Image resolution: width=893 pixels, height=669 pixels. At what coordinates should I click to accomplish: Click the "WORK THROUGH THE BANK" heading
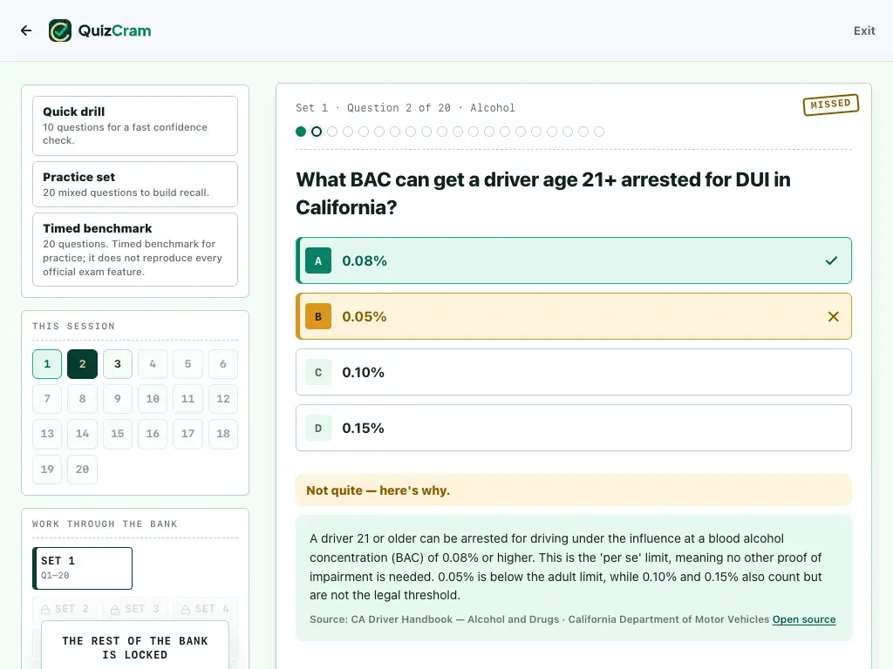click(105, 524)
